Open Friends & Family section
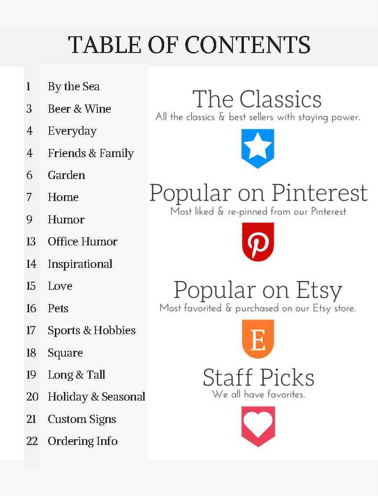Viewport: 378px width, 496px height. 91,153
